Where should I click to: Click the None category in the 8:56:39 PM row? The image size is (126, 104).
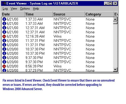(x=90, y=66)
